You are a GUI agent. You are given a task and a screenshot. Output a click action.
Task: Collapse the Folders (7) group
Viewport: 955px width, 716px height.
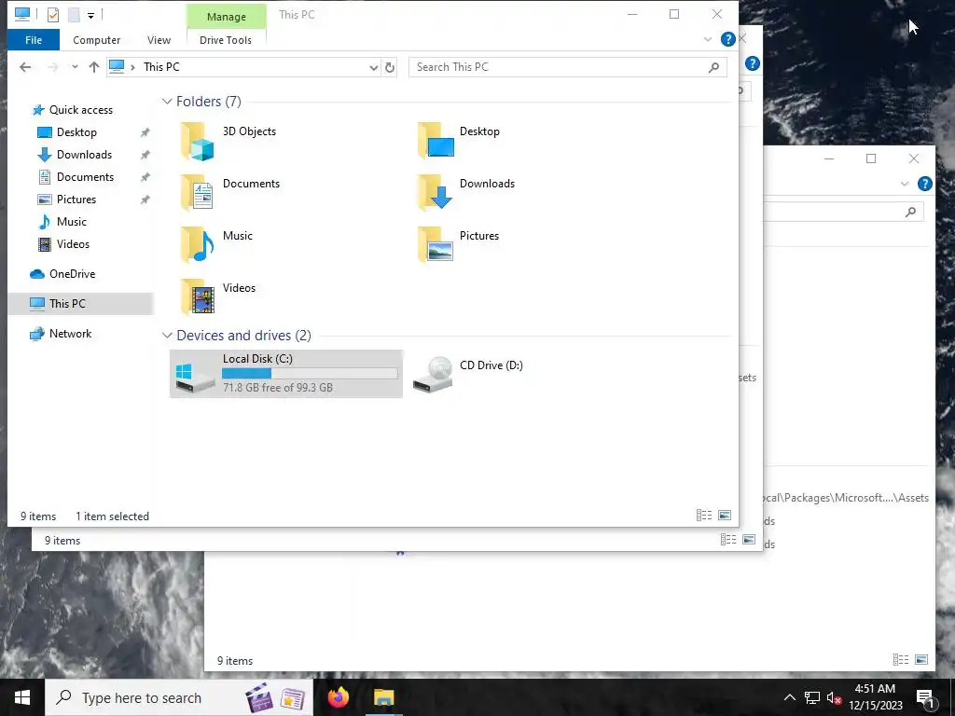[x=167, y=102]
